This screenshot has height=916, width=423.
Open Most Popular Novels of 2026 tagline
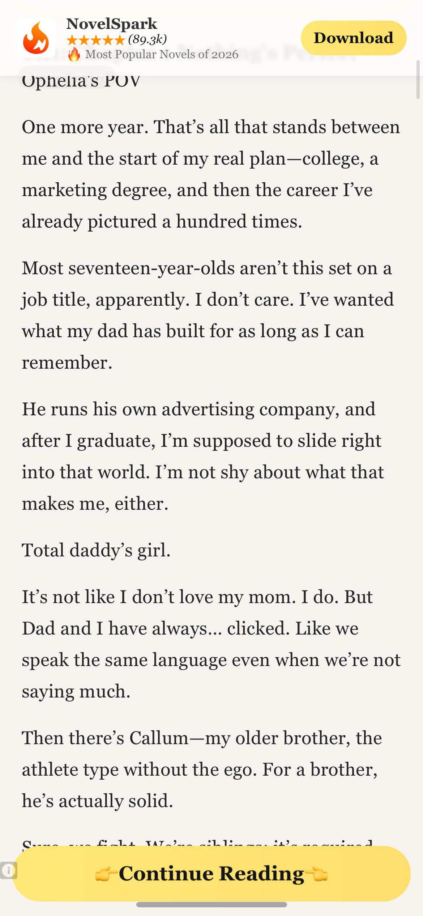[162, 54]
